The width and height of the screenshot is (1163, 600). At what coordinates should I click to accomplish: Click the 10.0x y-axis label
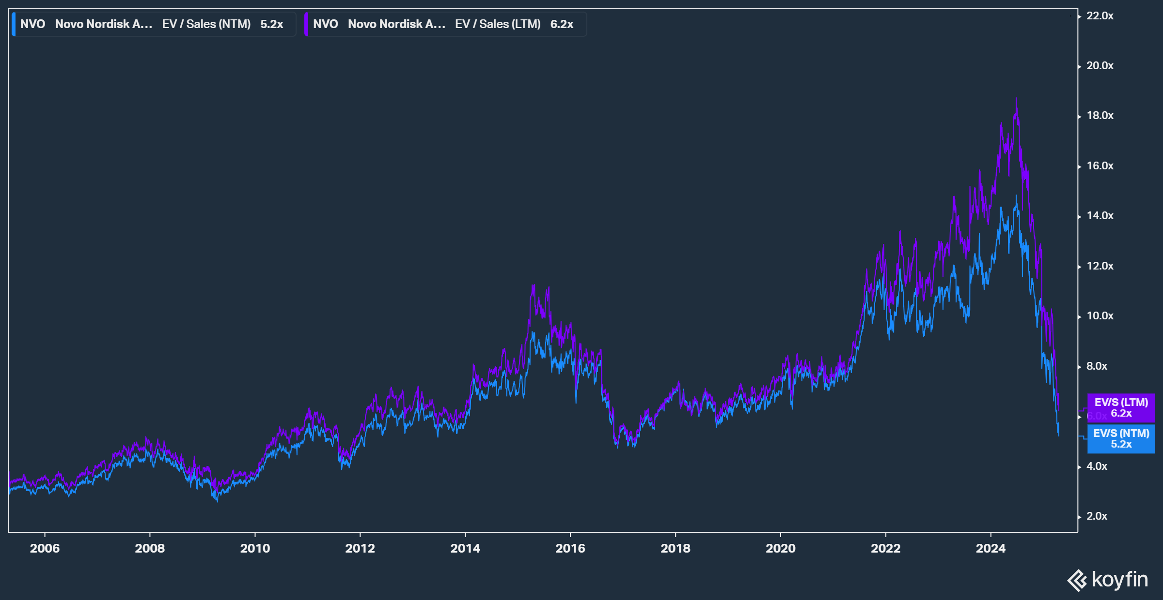click(1100, 315)
